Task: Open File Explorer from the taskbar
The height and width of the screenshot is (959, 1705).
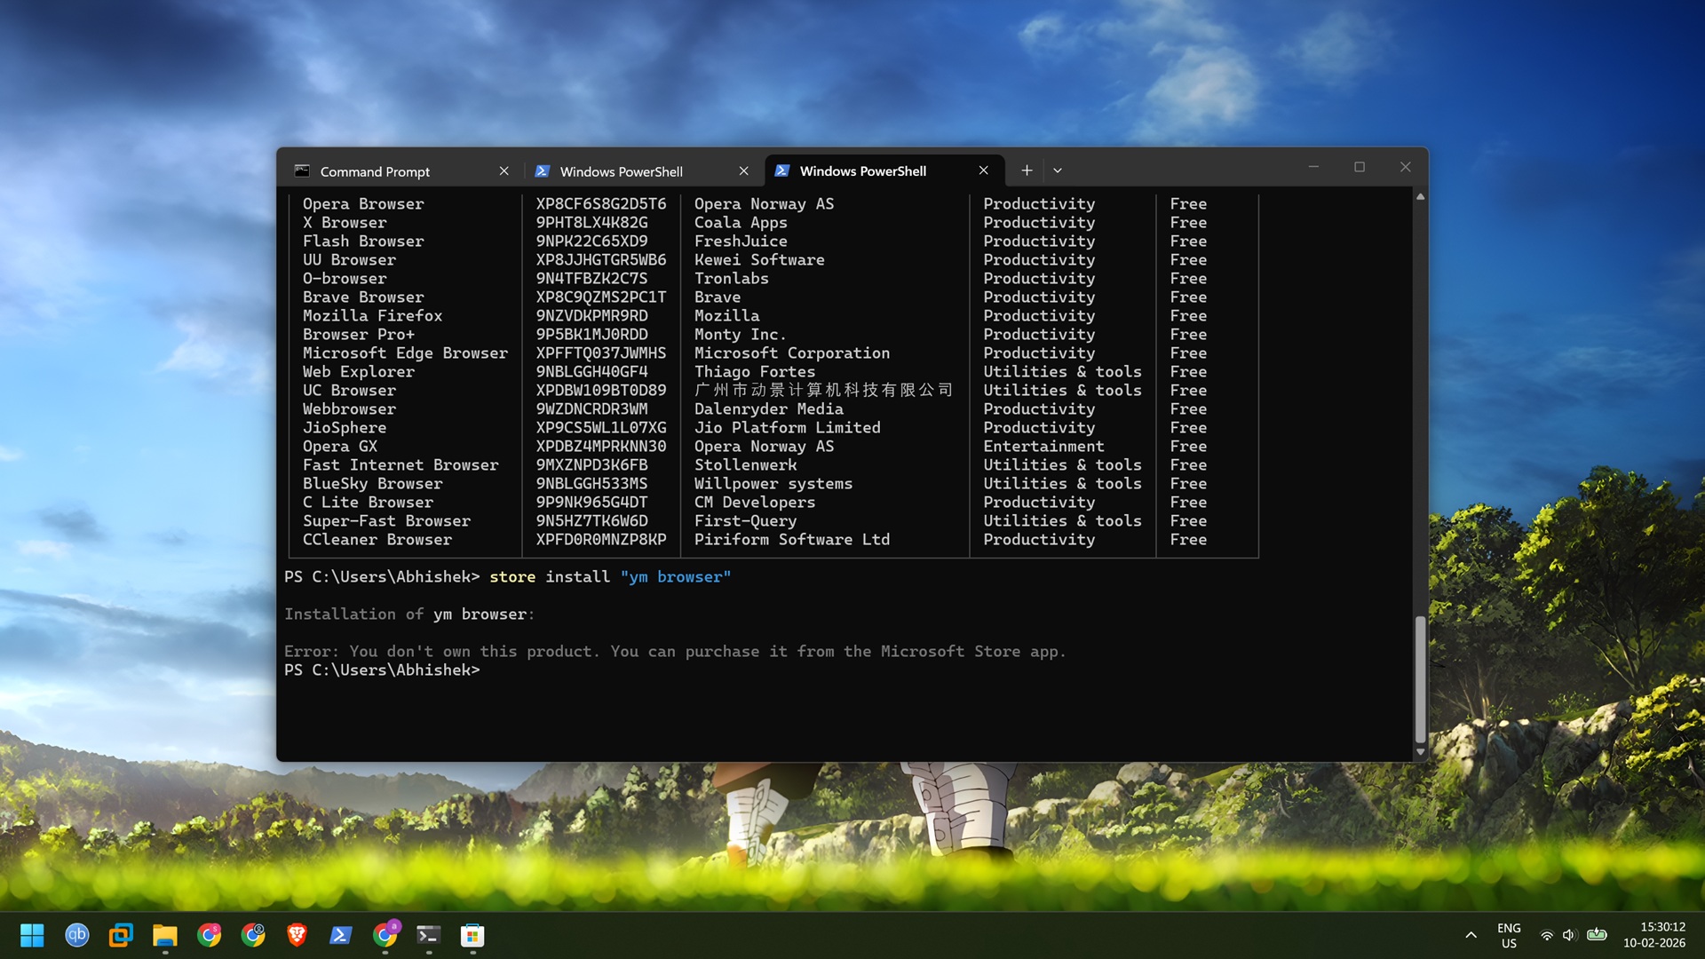Action: (165, 935)
